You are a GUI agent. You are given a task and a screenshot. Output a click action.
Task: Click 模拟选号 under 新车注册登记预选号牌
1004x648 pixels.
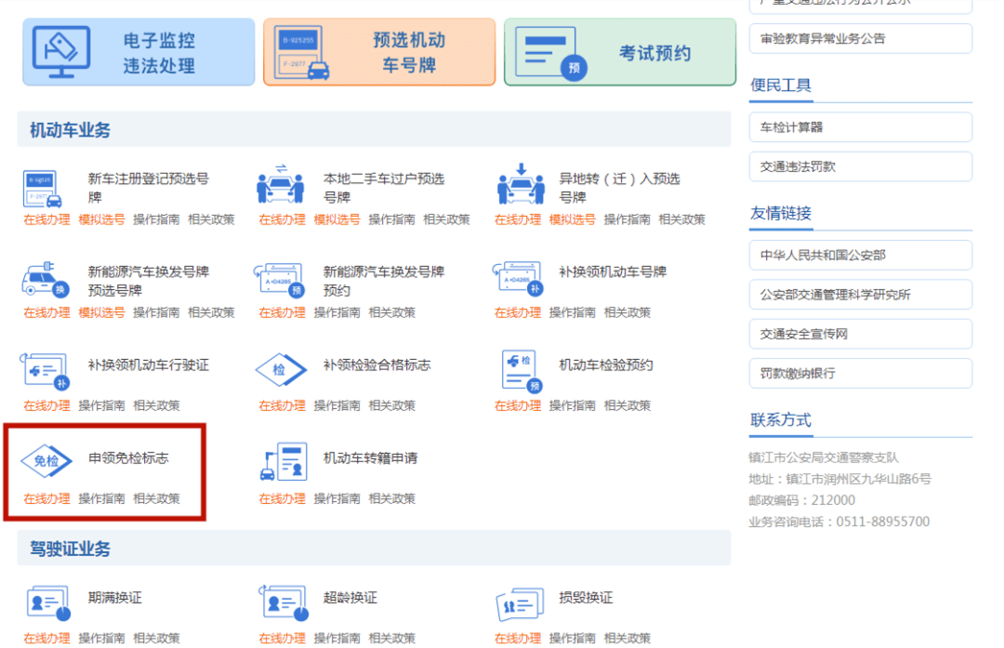101,219
